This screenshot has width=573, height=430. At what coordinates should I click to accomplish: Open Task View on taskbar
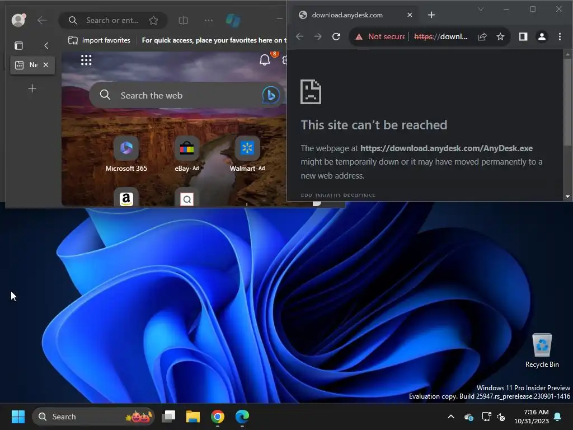pos(168,417)
